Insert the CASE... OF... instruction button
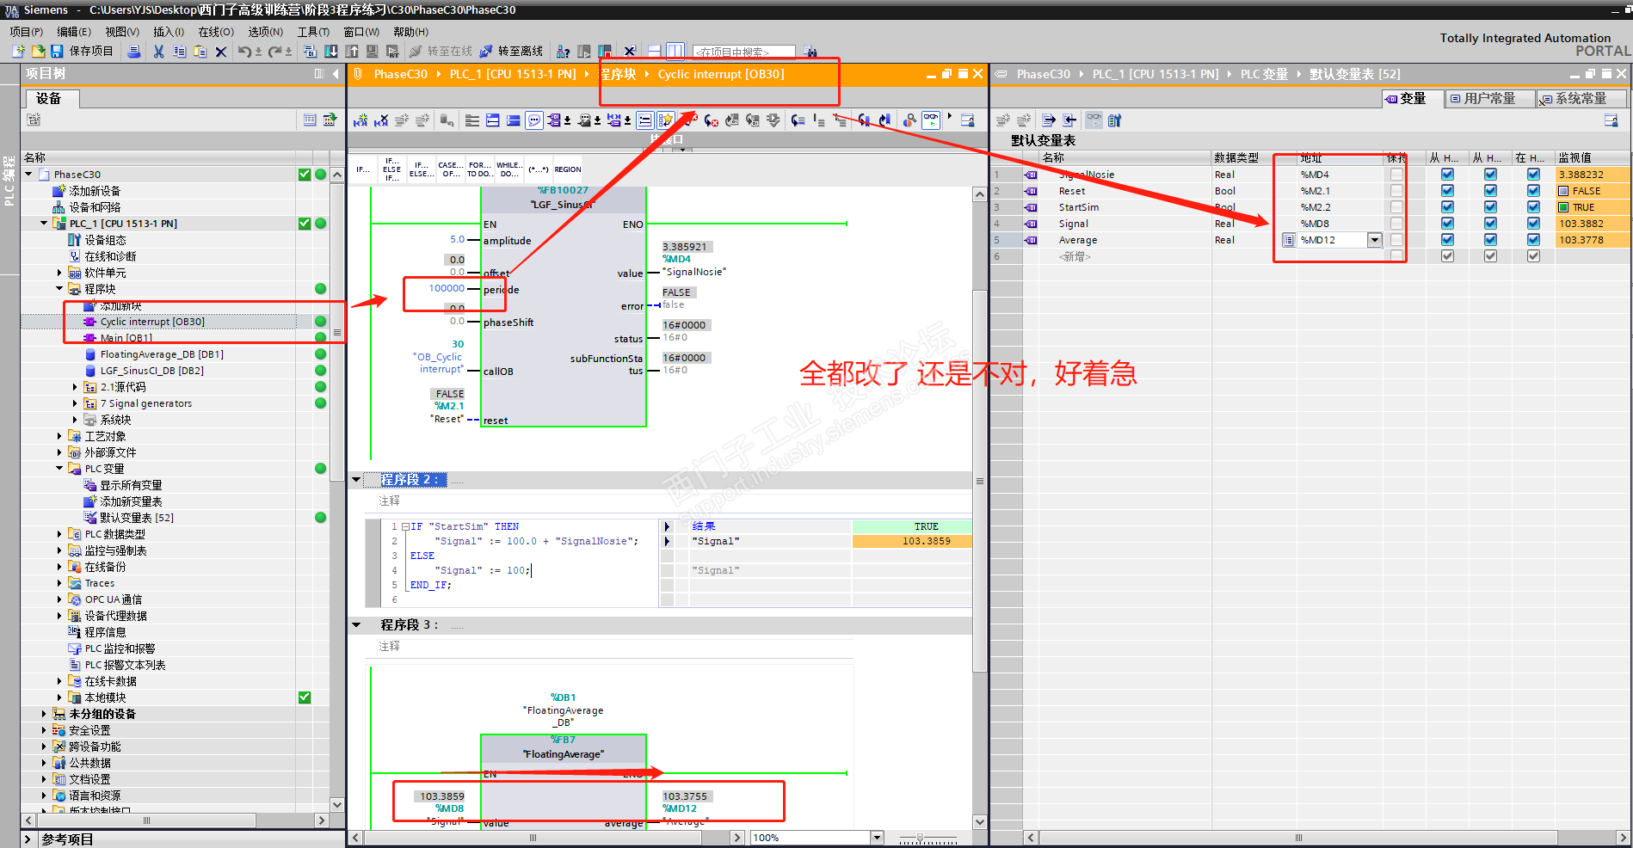This screenshot has width=1633, height=848. [451, 169]
